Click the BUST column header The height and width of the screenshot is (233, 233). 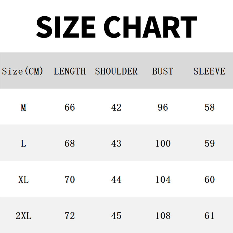163,71
